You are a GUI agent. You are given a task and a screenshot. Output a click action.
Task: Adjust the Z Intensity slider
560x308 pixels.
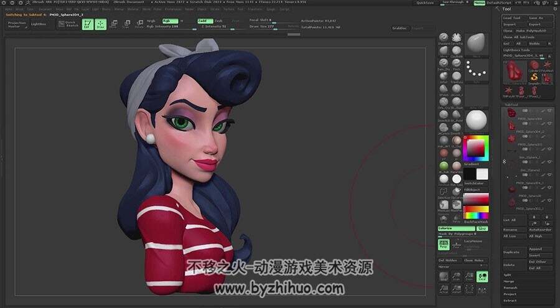(223, 27)
